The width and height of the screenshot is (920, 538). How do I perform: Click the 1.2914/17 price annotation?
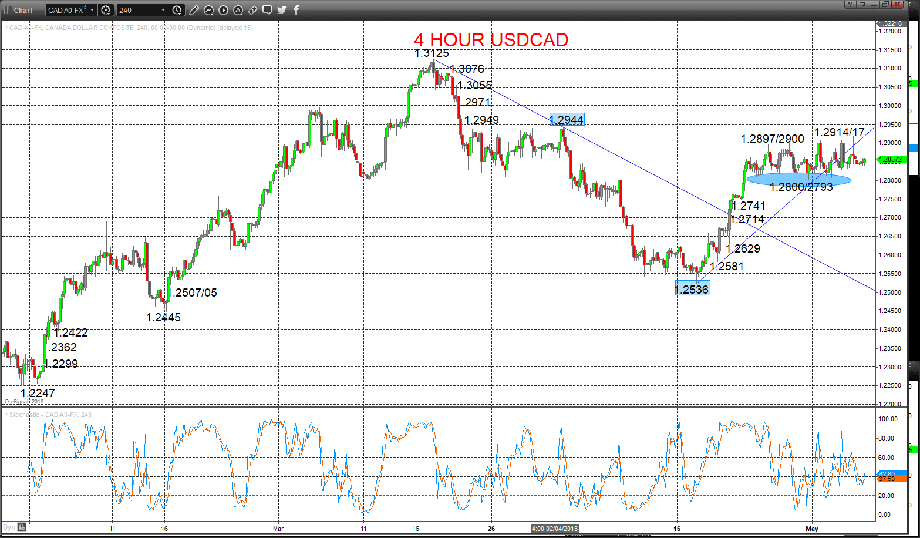click(x=839, y=132)
